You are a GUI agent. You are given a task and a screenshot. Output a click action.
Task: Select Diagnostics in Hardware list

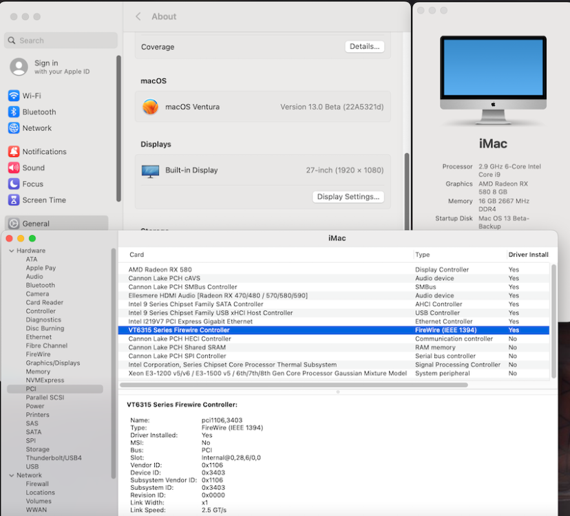click(43, 320)
